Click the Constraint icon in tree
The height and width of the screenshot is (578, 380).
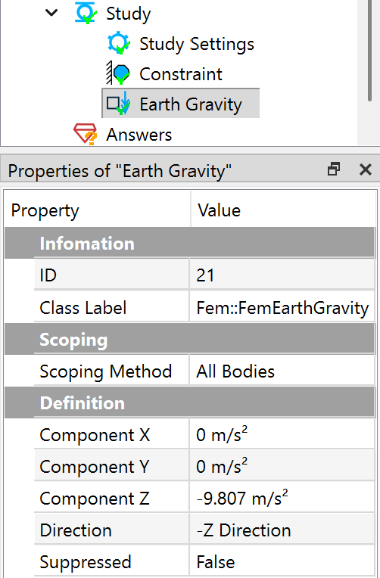tap(118, 73)
